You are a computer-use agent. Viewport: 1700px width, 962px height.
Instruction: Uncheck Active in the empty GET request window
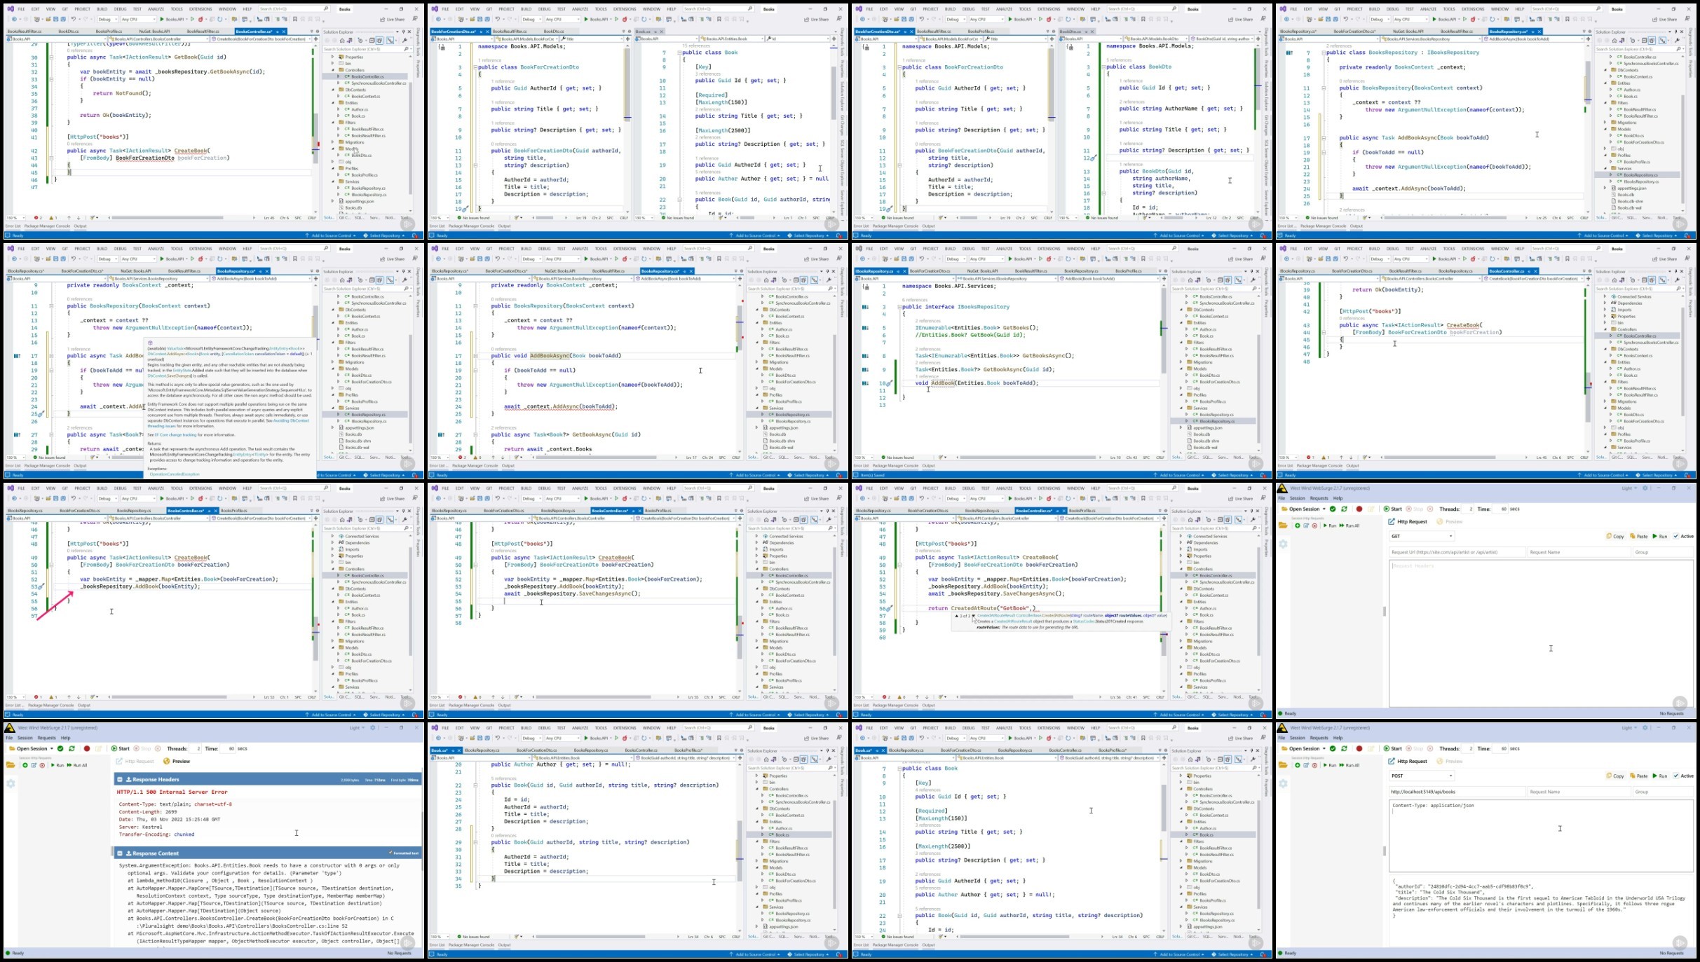(x=1675, y=536)
